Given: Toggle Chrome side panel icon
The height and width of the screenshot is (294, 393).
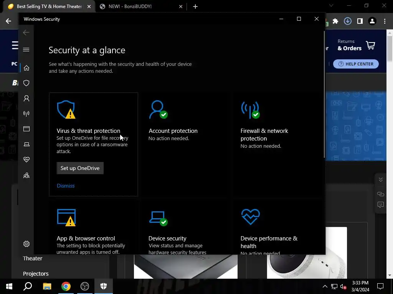Looking at the screenshot, I should [360, 21].
